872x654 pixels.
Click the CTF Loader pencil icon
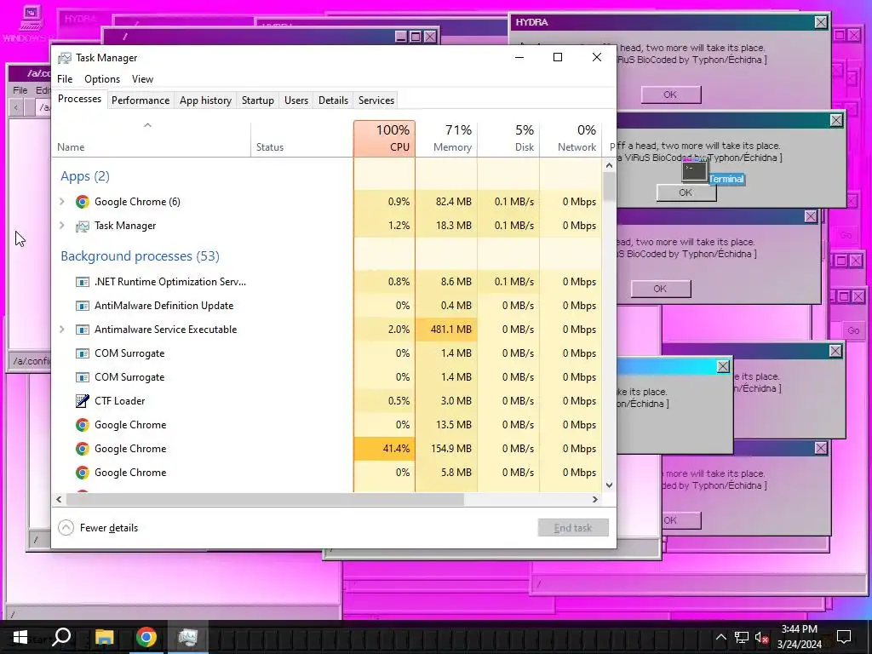[x=83, y=401]
